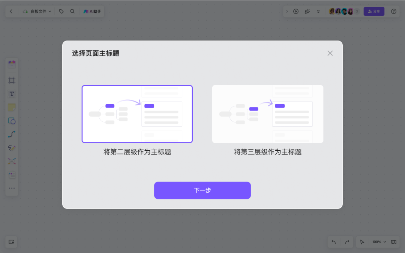
Task: Expand the collapsed toolbar via double-chevron
Action: (318, 11)
